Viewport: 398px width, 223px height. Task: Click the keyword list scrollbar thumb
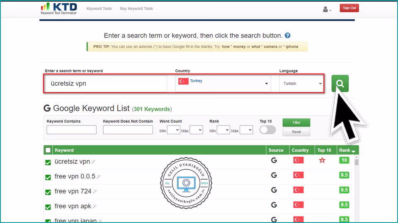357,162
